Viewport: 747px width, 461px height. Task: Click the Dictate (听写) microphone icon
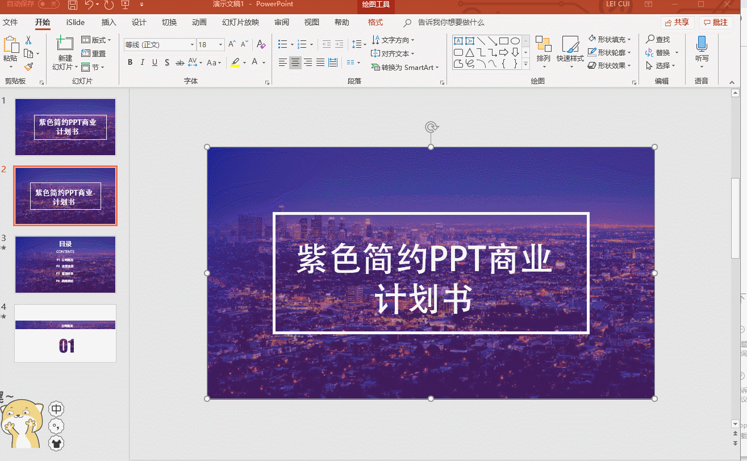(702, 44)
